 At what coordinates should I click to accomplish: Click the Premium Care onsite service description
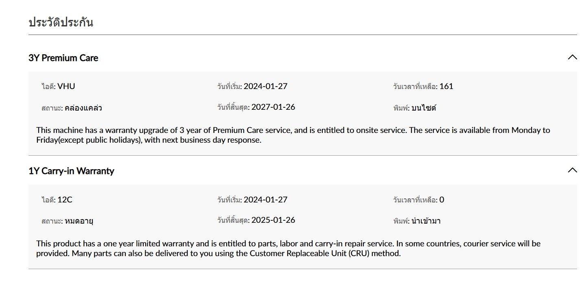293,135
